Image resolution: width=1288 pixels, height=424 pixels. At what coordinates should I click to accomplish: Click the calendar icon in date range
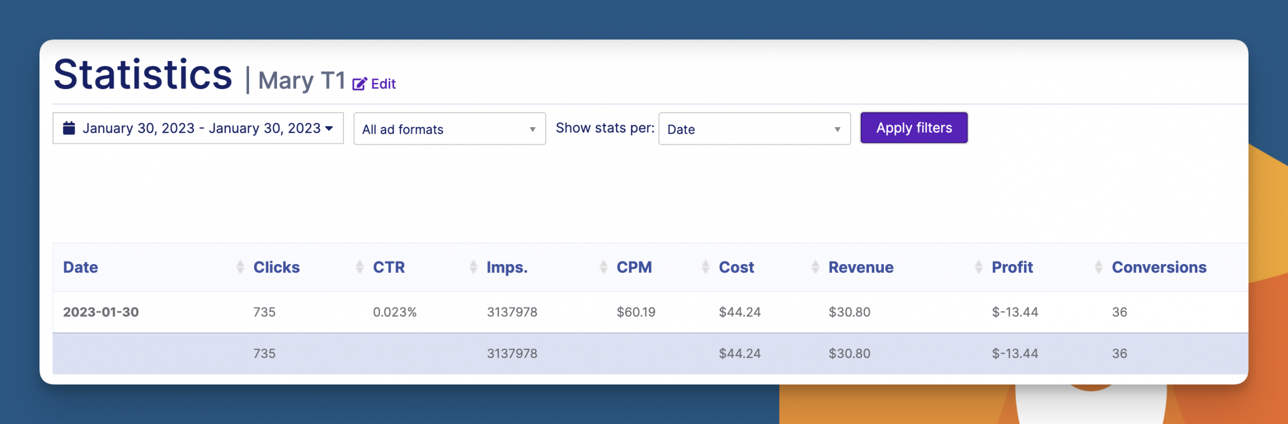coord(69,128)
